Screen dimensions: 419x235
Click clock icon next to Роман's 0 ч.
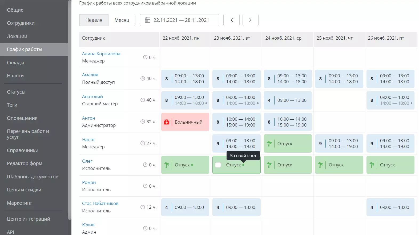click(145, 186)
